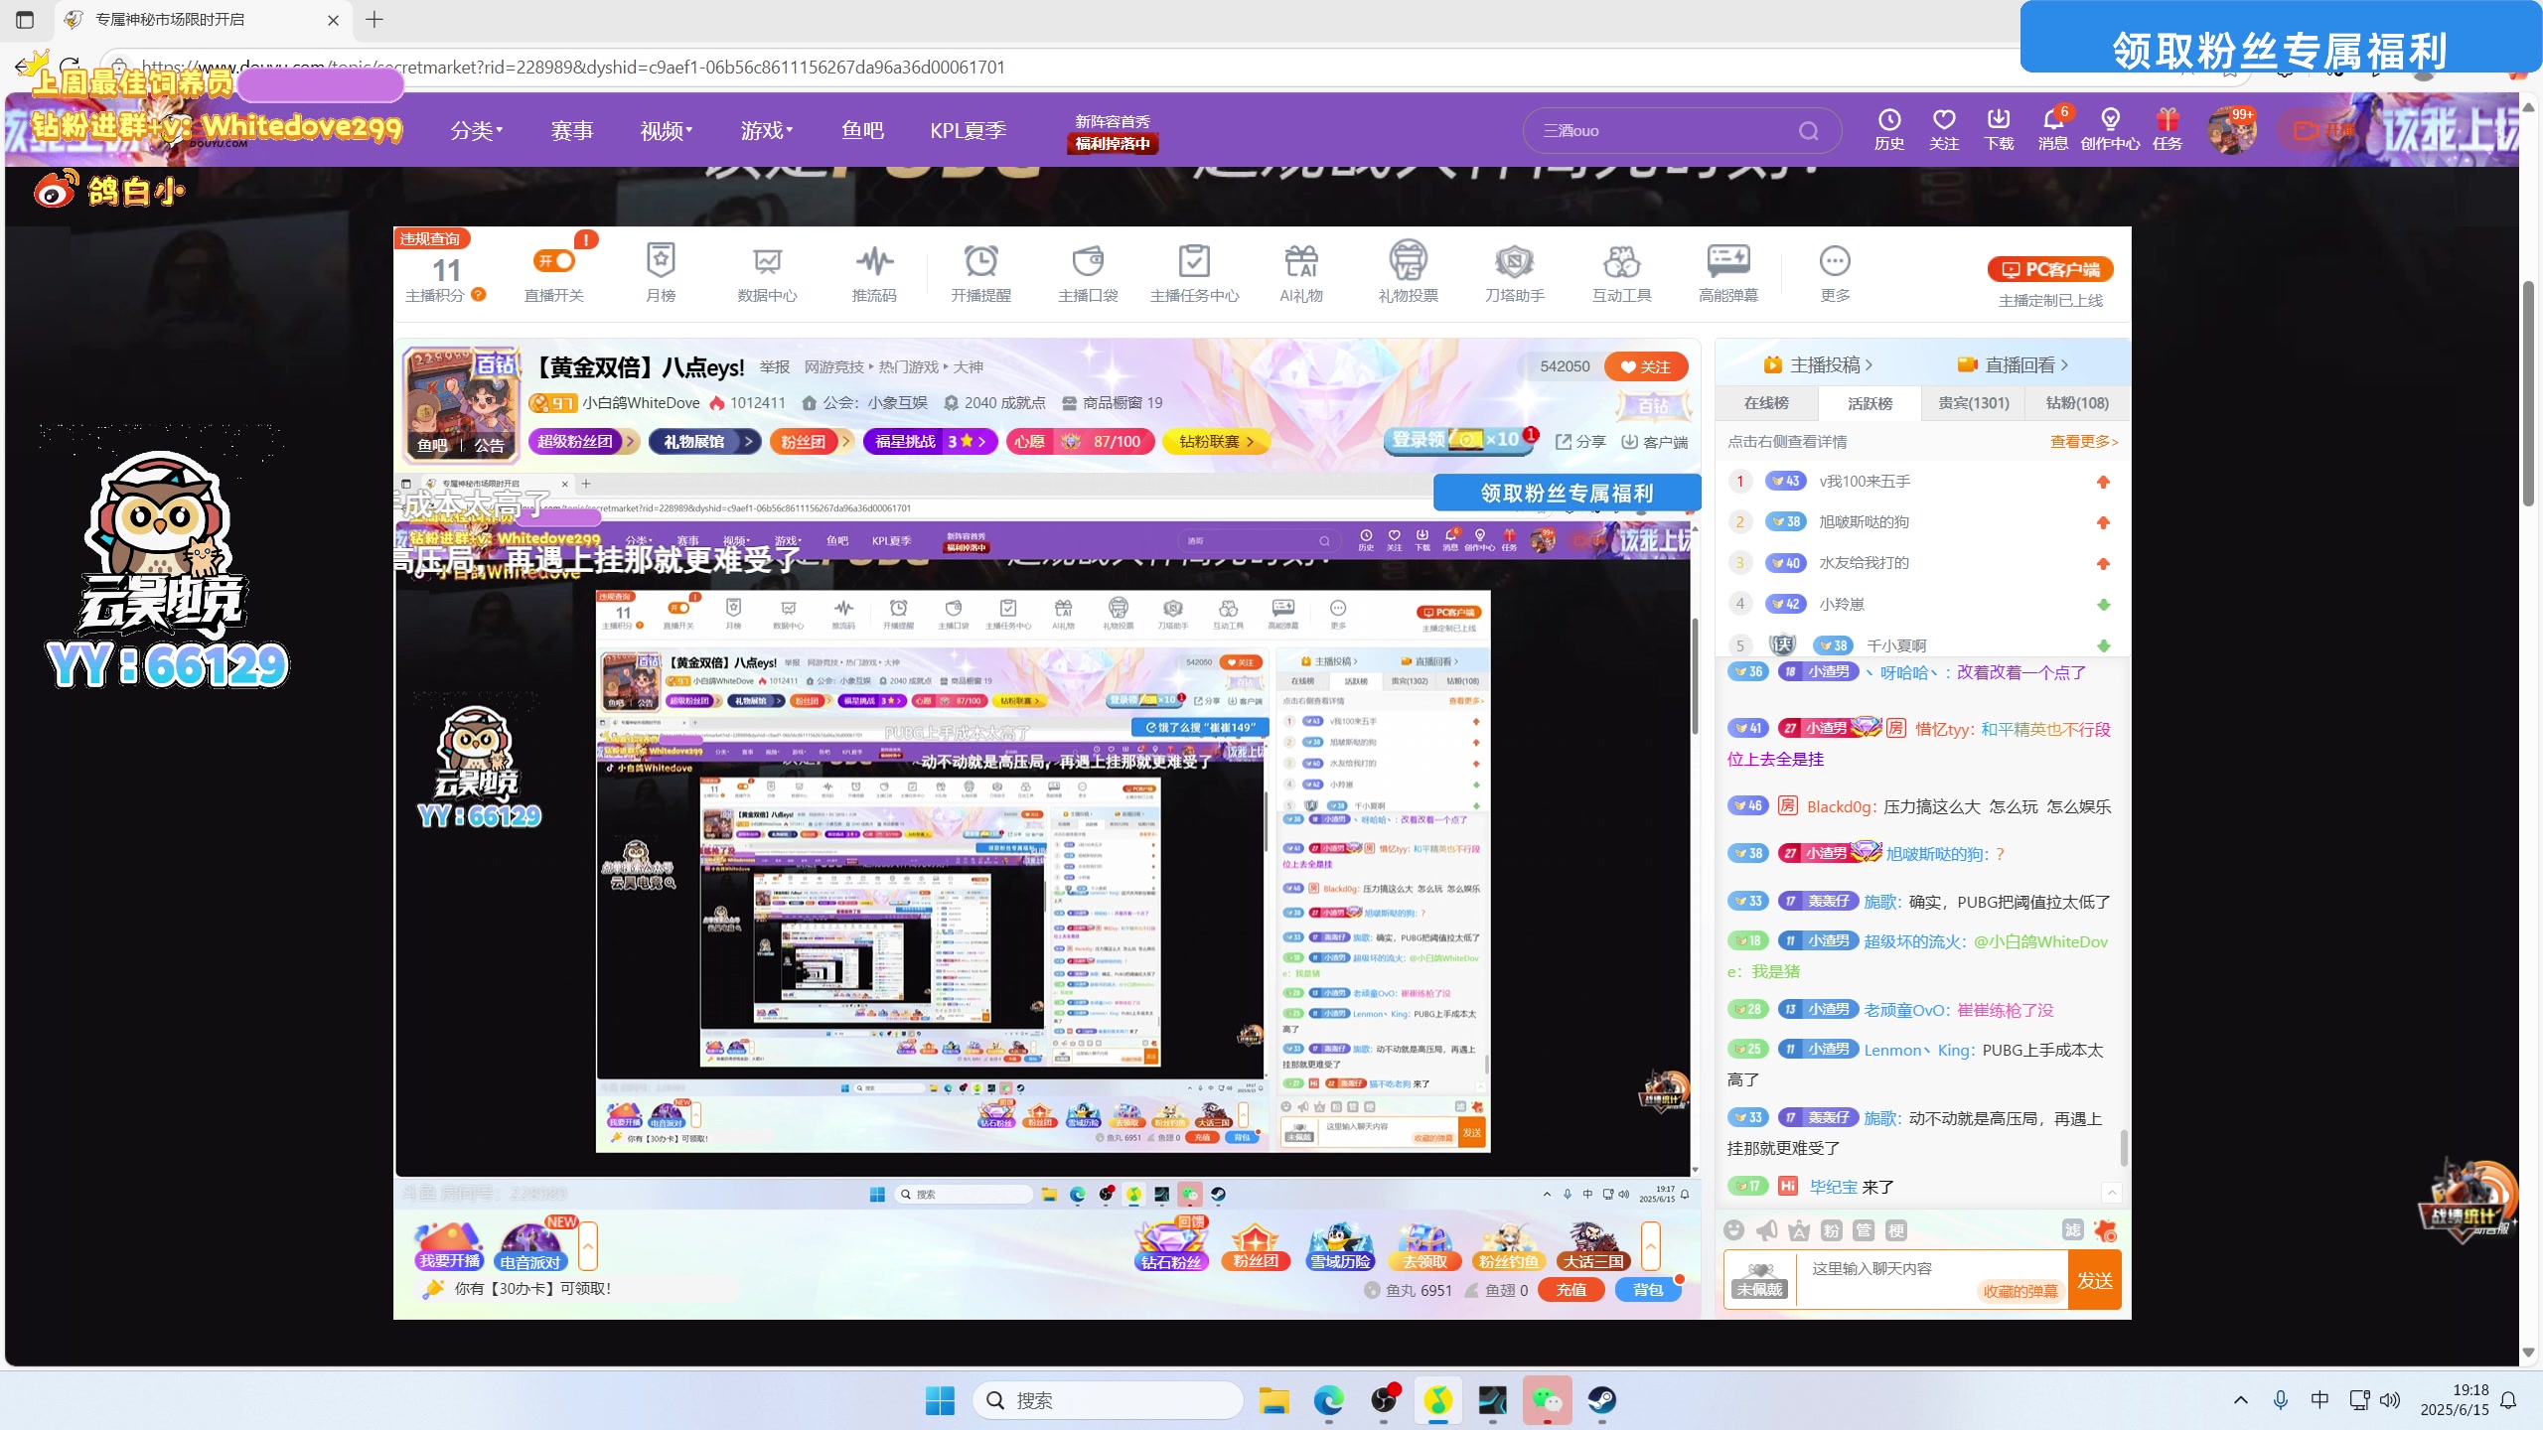Expand the 视频 dropdown menu

[x=667, y=130]
